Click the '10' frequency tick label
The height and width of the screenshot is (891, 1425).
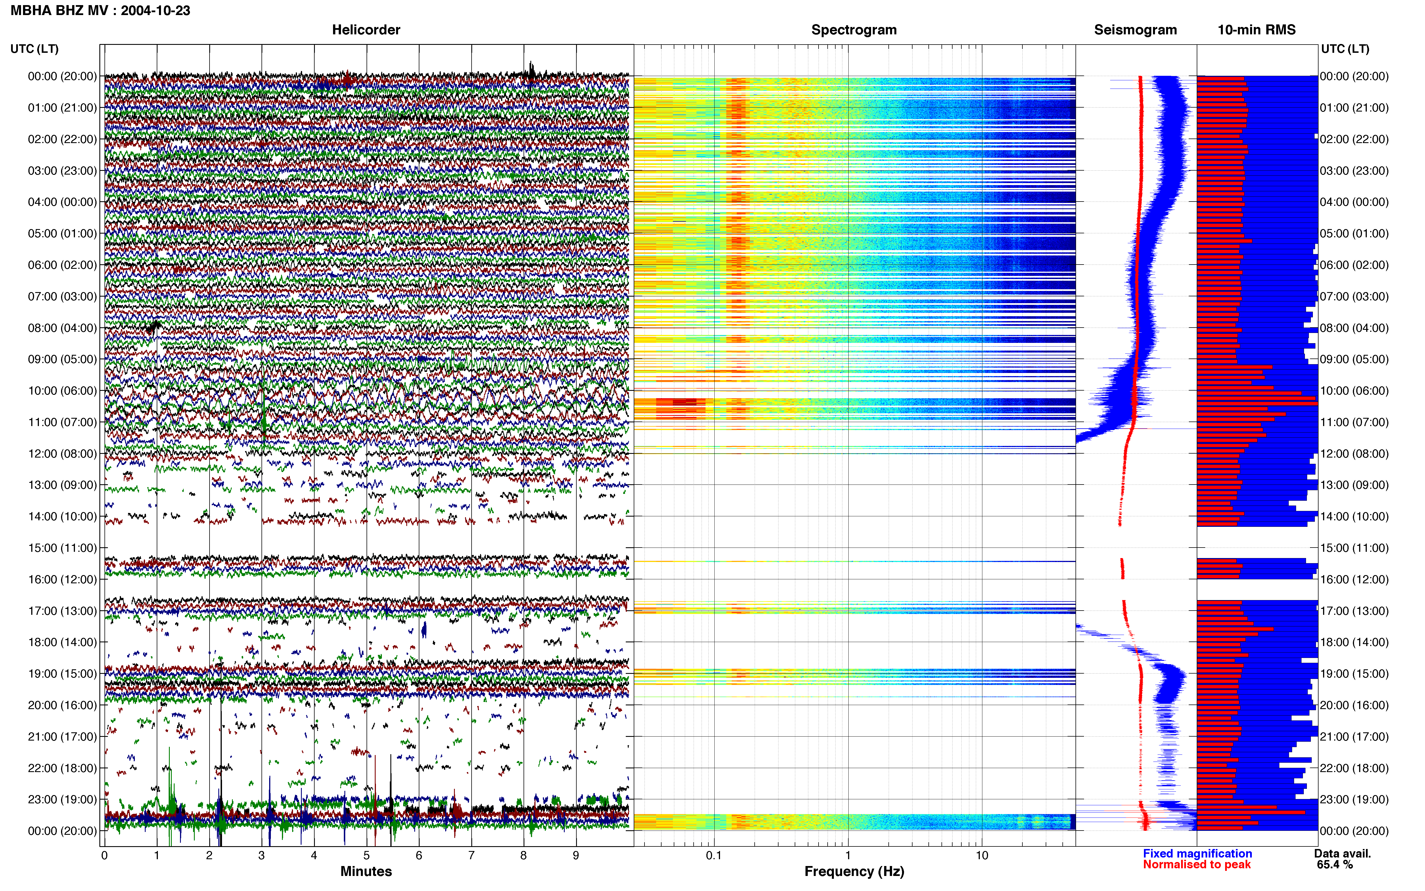tap(982, 855)
